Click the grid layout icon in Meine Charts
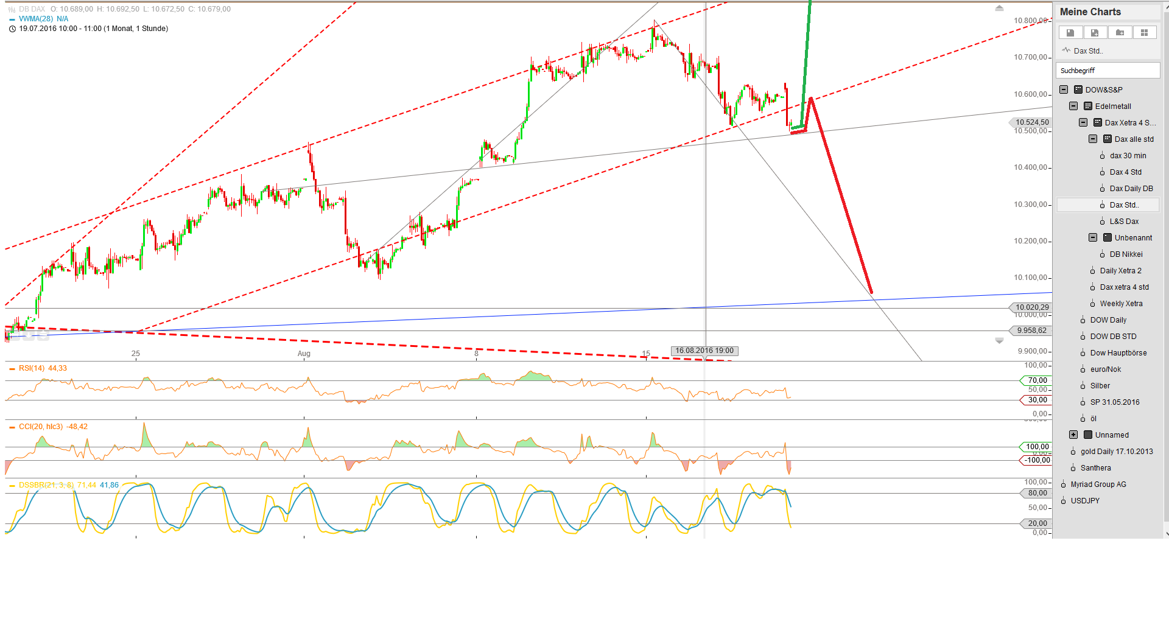The image size is (1169, 633). (x=1144, y=33)
